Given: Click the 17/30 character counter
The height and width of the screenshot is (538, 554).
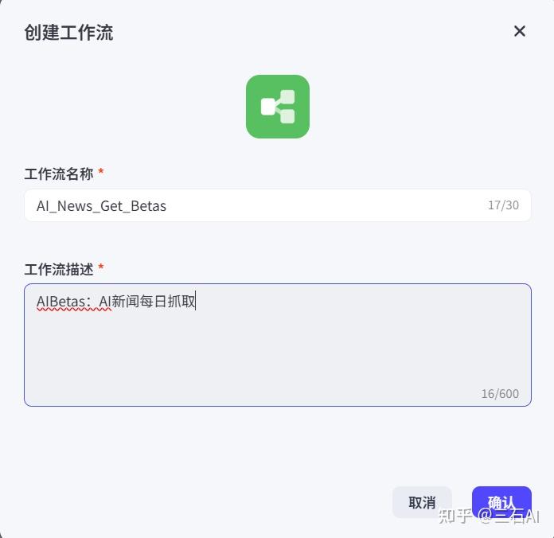Looking at the screenshot, I should pos(503,205).
